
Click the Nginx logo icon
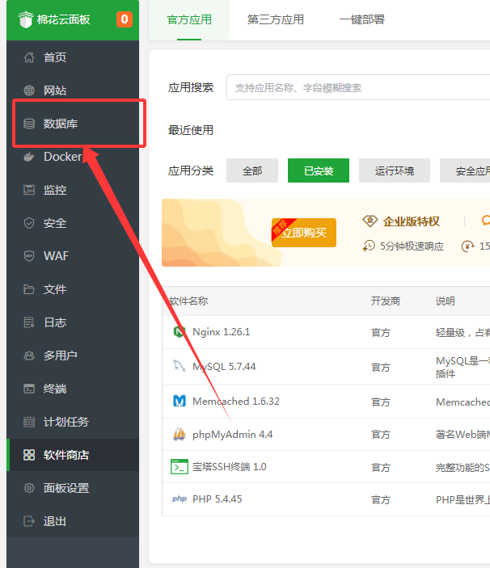[179, 332]
